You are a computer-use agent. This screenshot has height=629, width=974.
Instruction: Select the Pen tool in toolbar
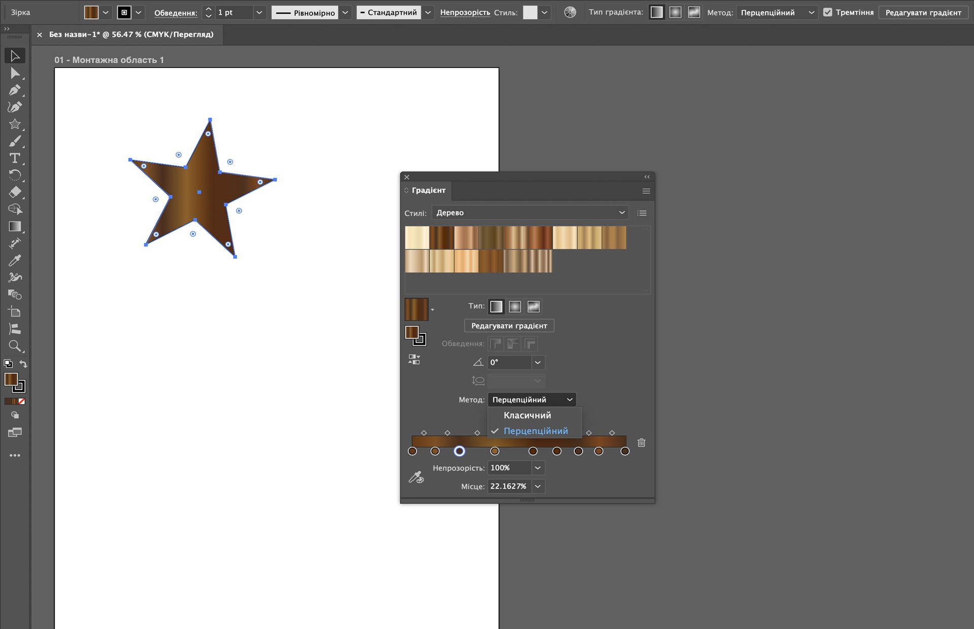click(x=15, y=90)
